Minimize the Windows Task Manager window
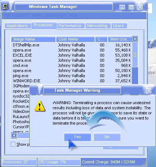The width and height of the screenshot is (156, 167). (122, 7)
